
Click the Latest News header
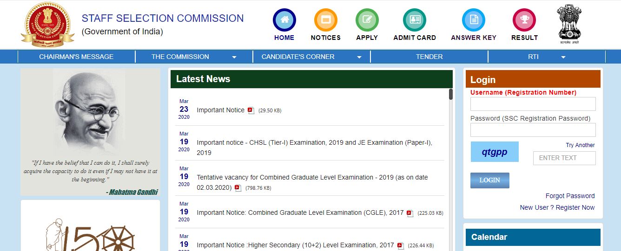click(311, 79)
